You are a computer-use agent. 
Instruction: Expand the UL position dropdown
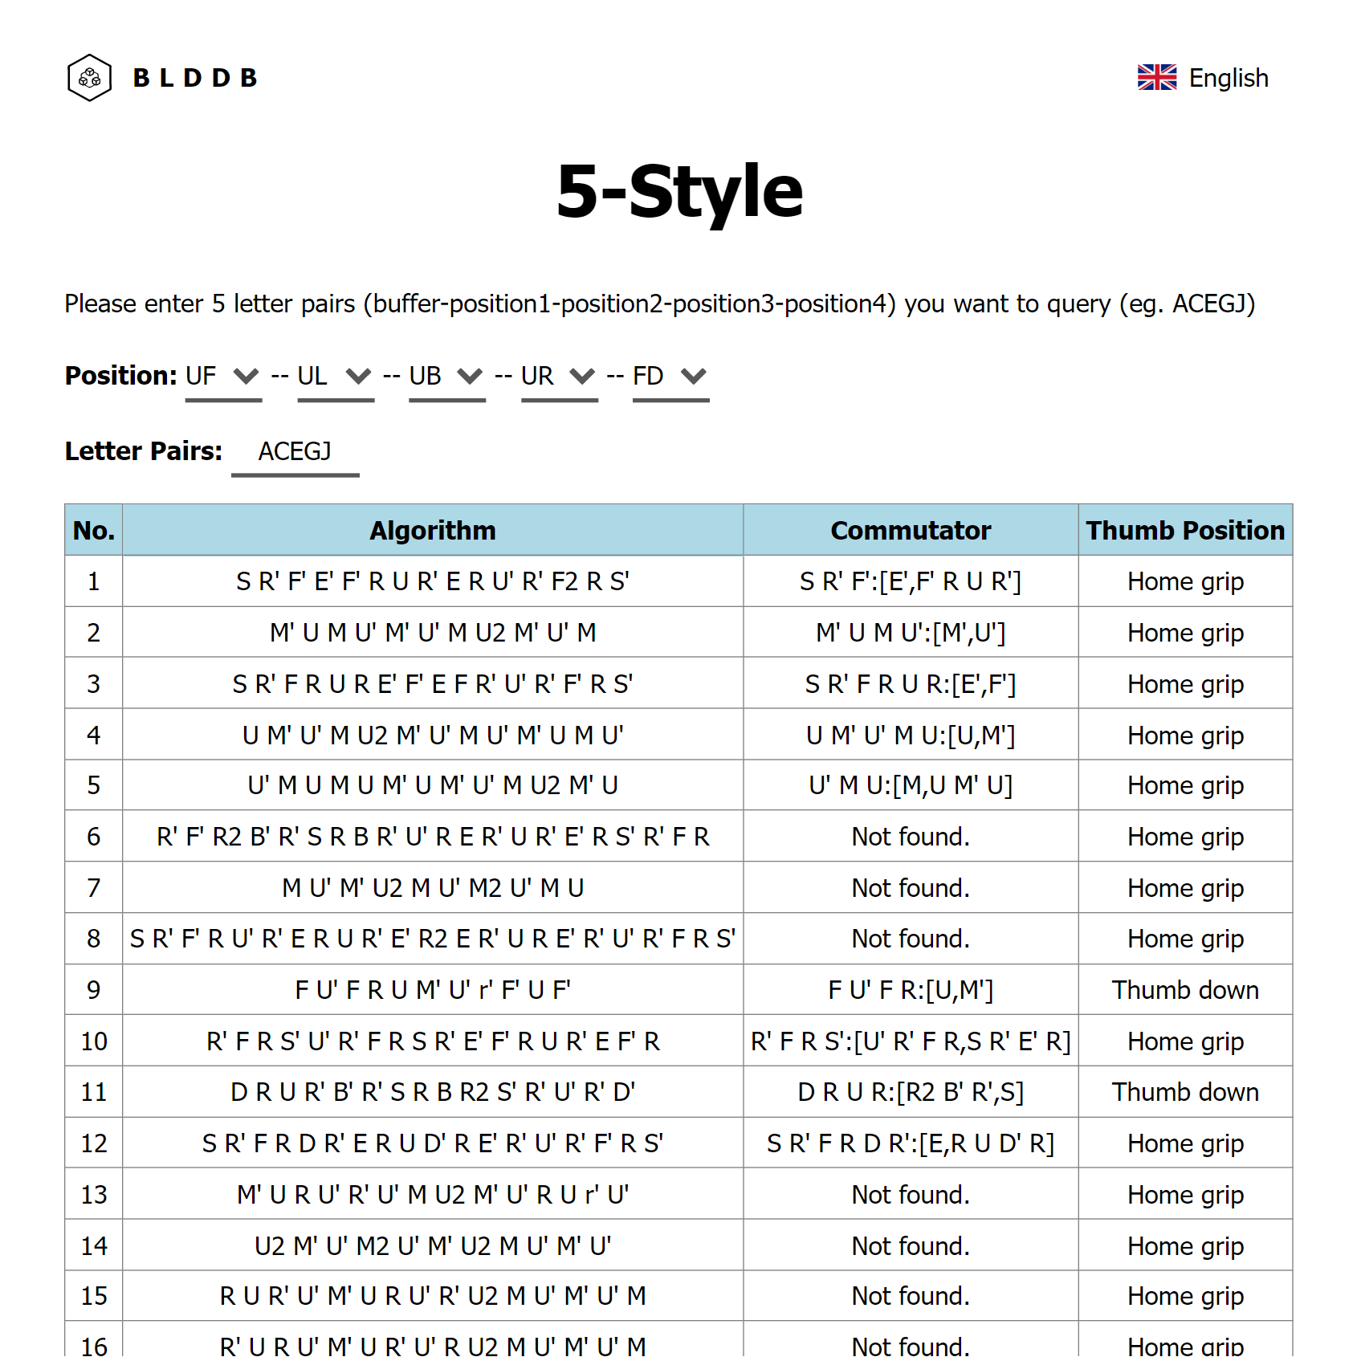point(335,377)
